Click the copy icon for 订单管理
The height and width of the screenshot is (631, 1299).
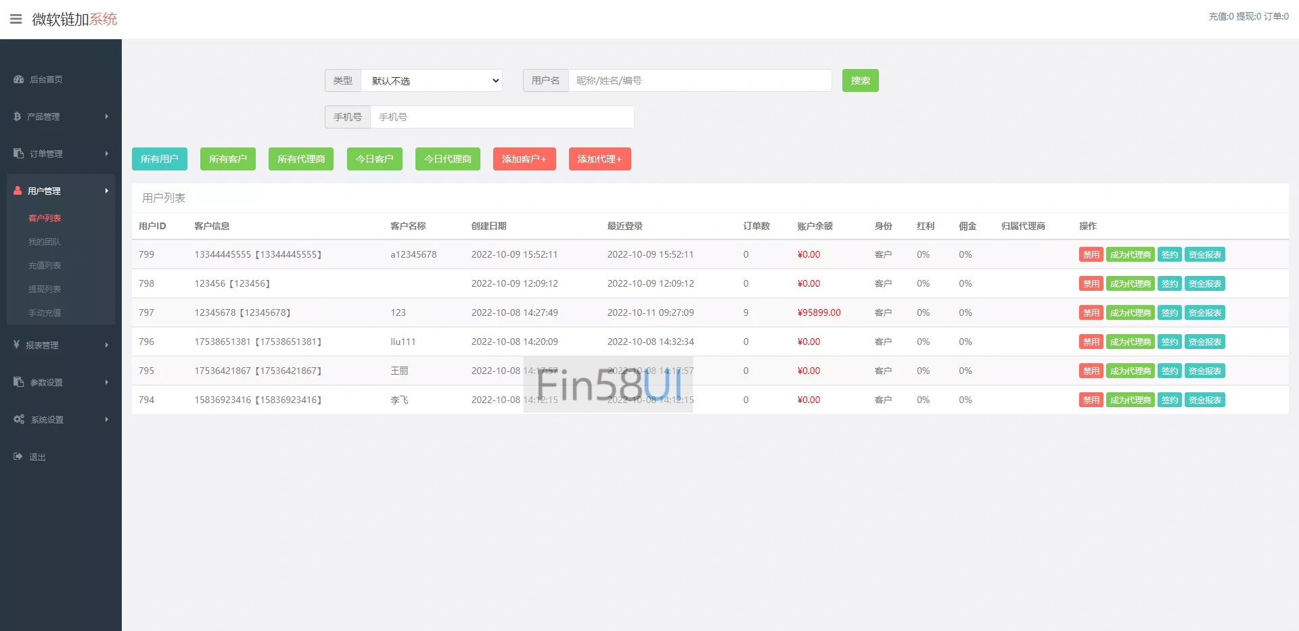coord(18,154)
